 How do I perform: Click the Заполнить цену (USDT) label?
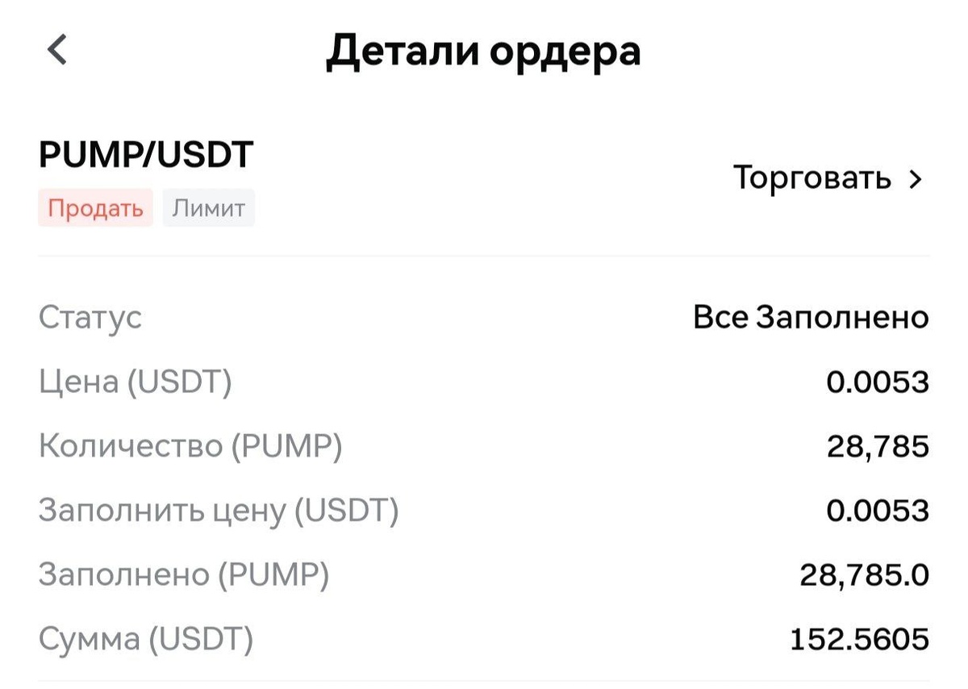coord(219,511)
